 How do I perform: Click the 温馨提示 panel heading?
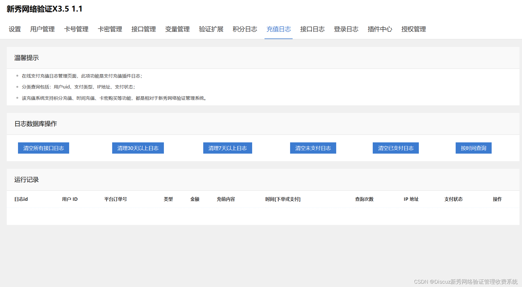(x=26, y=58)
